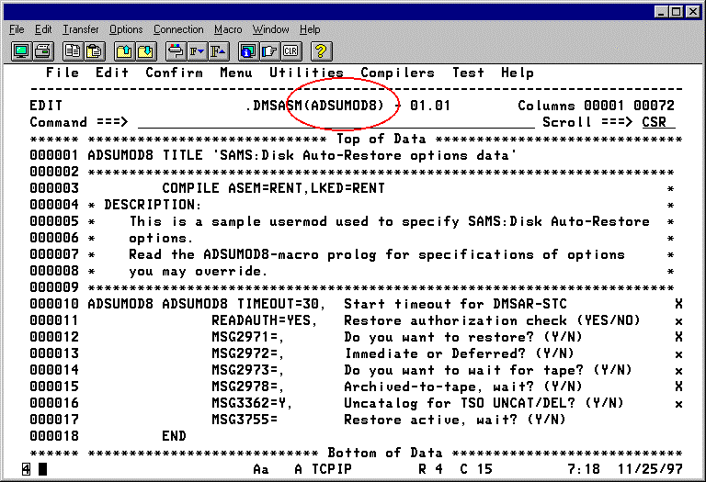Open the Connection menu
The height and width of the screenshot is (482, 706).
click(178, 29)
